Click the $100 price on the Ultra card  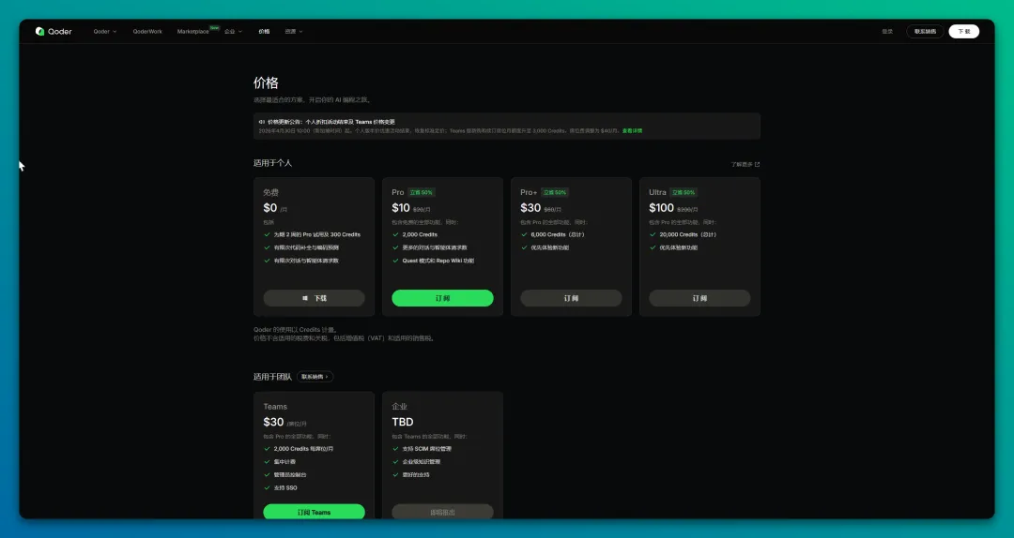point(662,208)
